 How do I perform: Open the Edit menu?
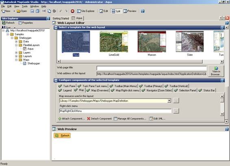(9, 7)
